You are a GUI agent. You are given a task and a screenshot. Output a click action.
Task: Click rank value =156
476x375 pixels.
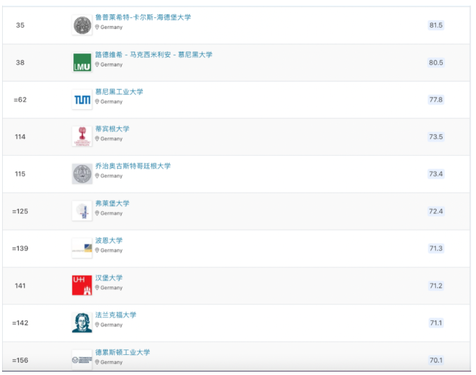20,360
